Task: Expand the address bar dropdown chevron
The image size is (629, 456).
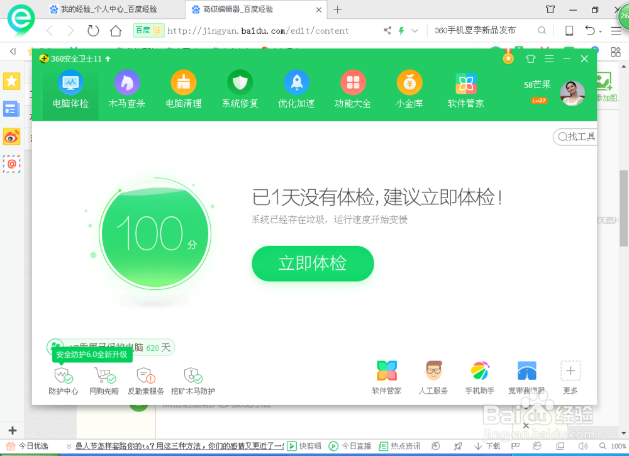Action: point(415,30)
